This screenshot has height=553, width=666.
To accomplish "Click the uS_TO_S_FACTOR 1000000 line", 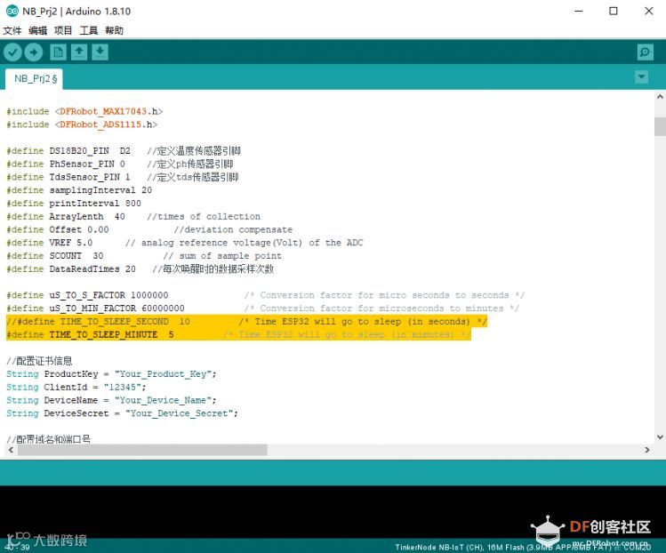I will (x=266, y=295).
